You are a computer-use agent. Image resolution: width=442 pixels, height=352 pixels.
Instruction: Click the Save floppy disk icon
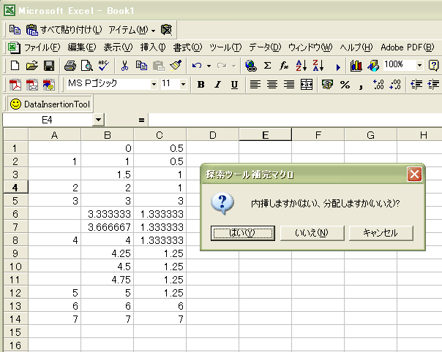(x=49, y=66)
